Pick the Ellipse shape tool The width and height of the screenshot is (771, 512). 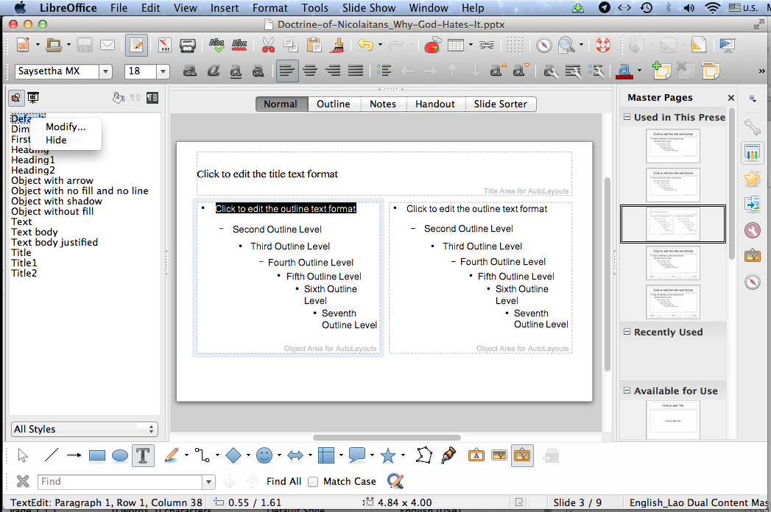pos(119,455)
